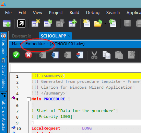Click the add document with green plus icon
Viewport: 141px width, 133px height.
coord(113,23)
